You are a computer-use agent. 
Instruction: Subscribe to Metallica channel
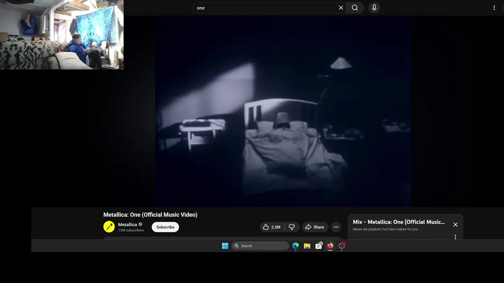coord(165,227)
